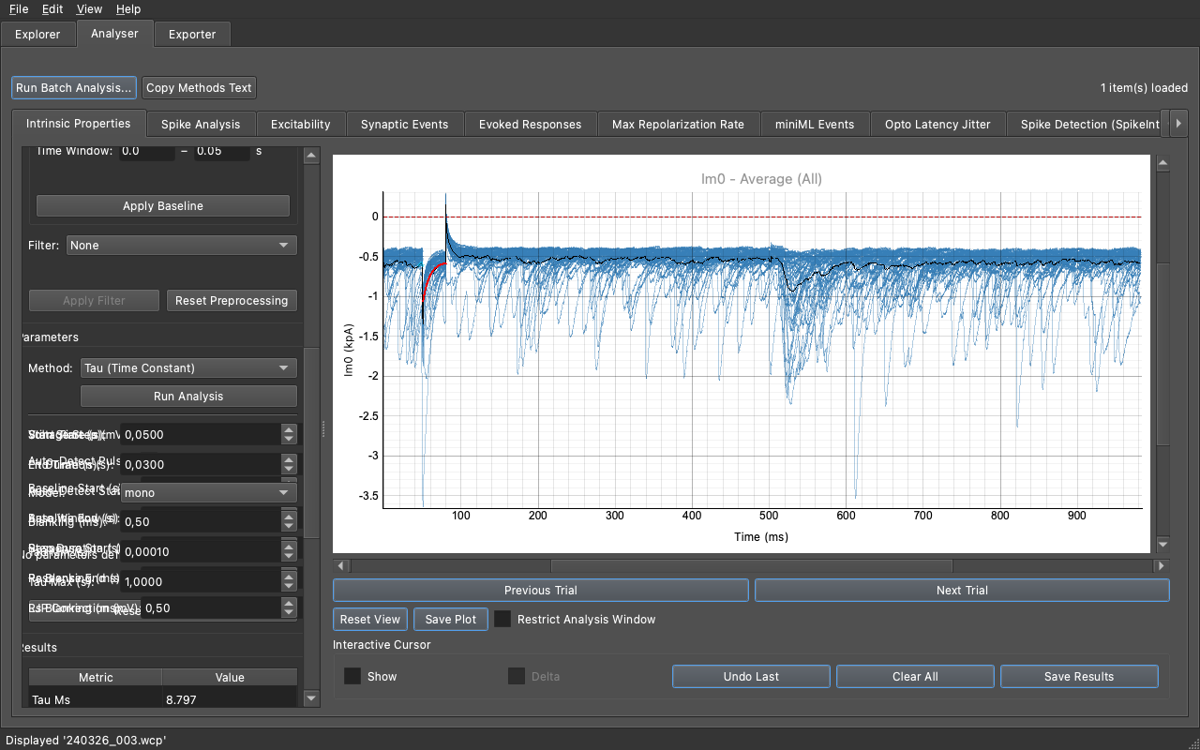Viewport: 1200px width, 750px height.
Task: Click the plot vertical scrollbar up arrow
Action: coord(1163,163)
